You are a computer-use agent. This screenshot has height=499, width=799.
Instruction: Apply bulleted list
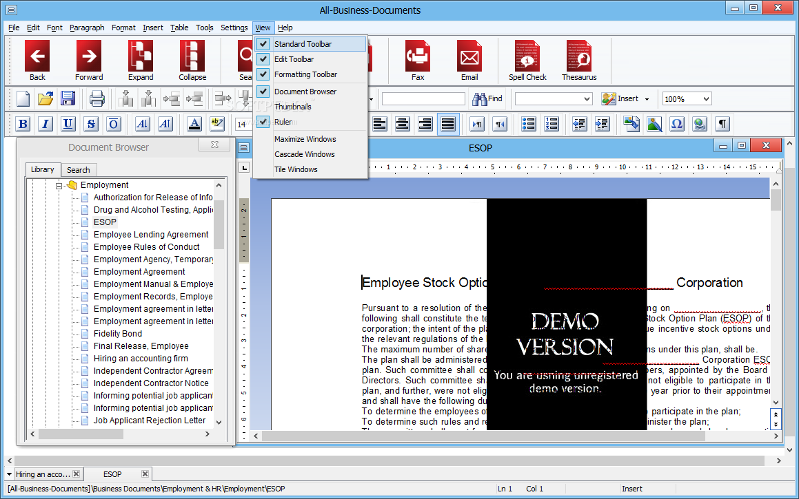pos(529,124)
